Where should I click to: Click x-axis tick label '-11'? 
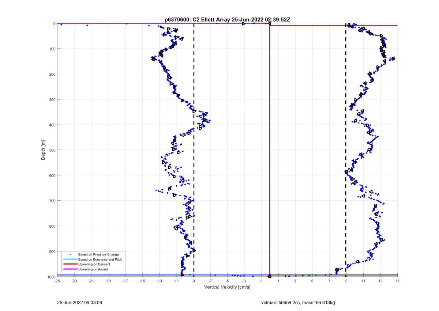(x=176, y=281)
